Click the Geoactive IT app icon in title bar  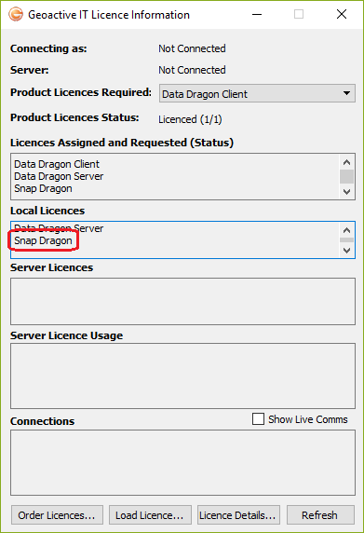coord(16,15)
